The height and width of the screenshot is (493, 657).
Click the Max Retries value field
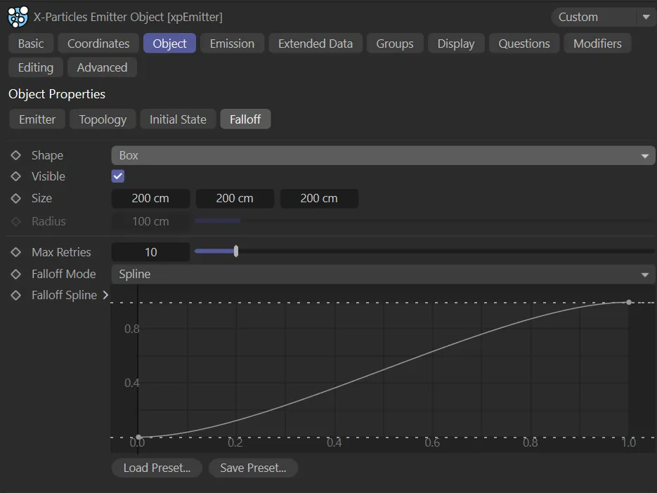tap(150, 252)
